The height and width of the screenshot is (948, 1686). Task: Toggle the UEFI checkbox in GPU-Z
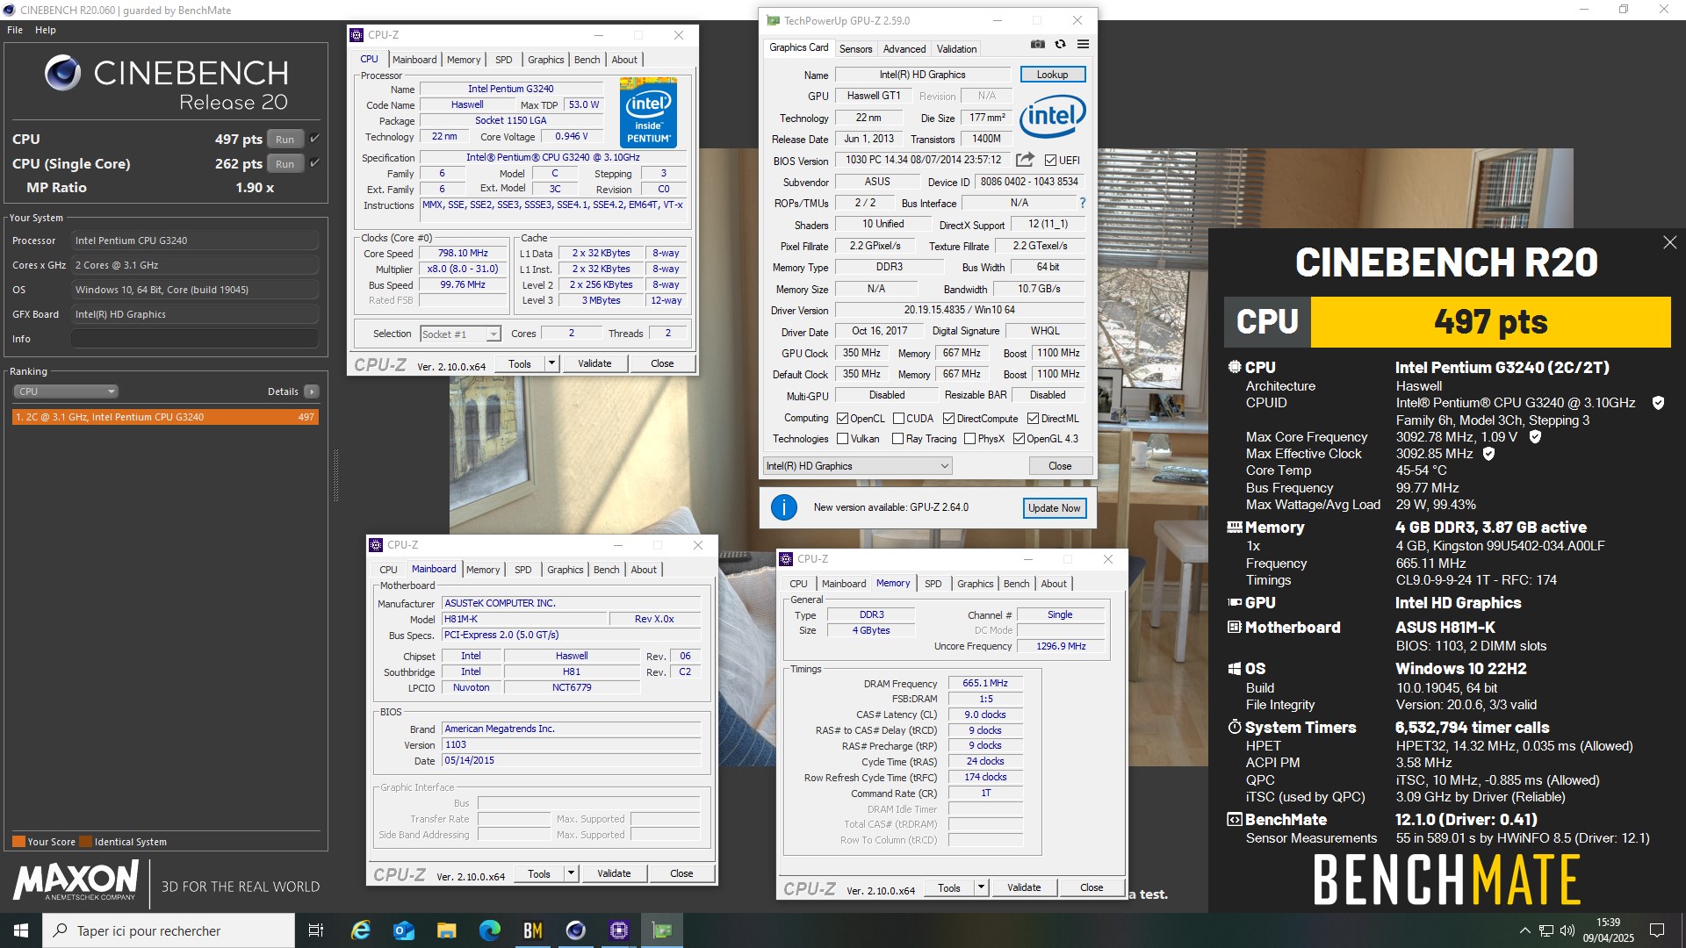1050,161
